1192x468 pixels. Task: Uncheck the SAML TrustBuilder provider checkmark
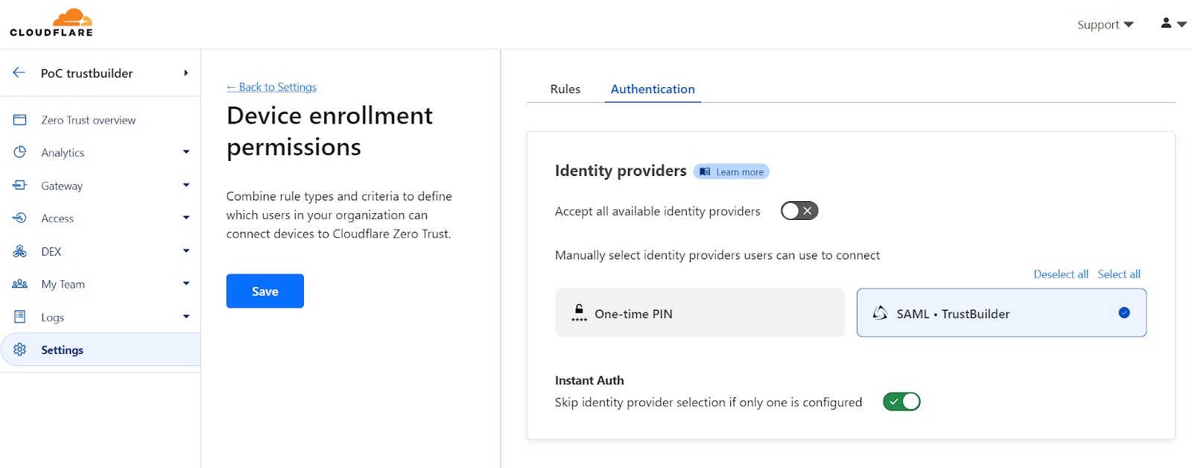point(1124,313)
